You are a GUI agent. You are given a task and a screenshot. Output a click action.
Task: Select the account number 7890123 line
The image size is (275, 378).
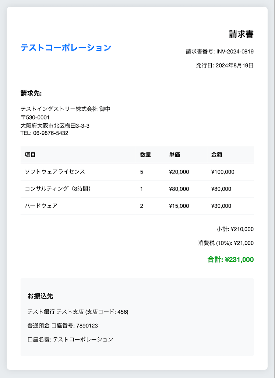(x=63, y=326)
